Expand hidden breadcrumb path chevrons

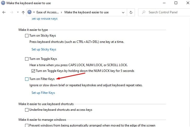click(34, 12)
